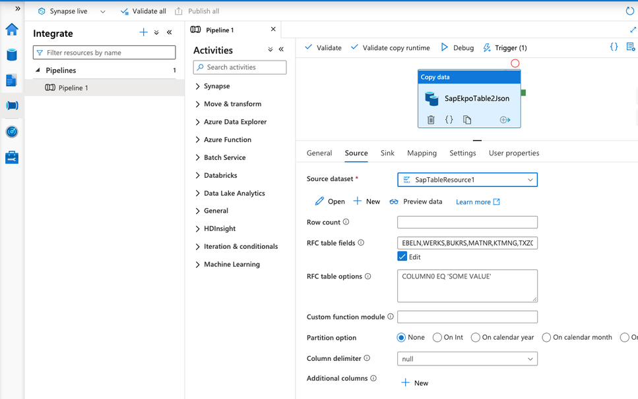Viewport: 638px width, 399px height.
Task: Delete the SapEkpoTable2Json activity
Action: pos(431,120)
